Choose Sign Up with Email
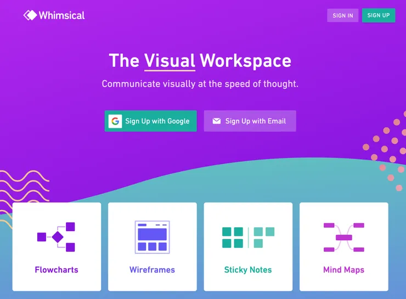This screenshot has width=406, height=299. coord(250,121)
